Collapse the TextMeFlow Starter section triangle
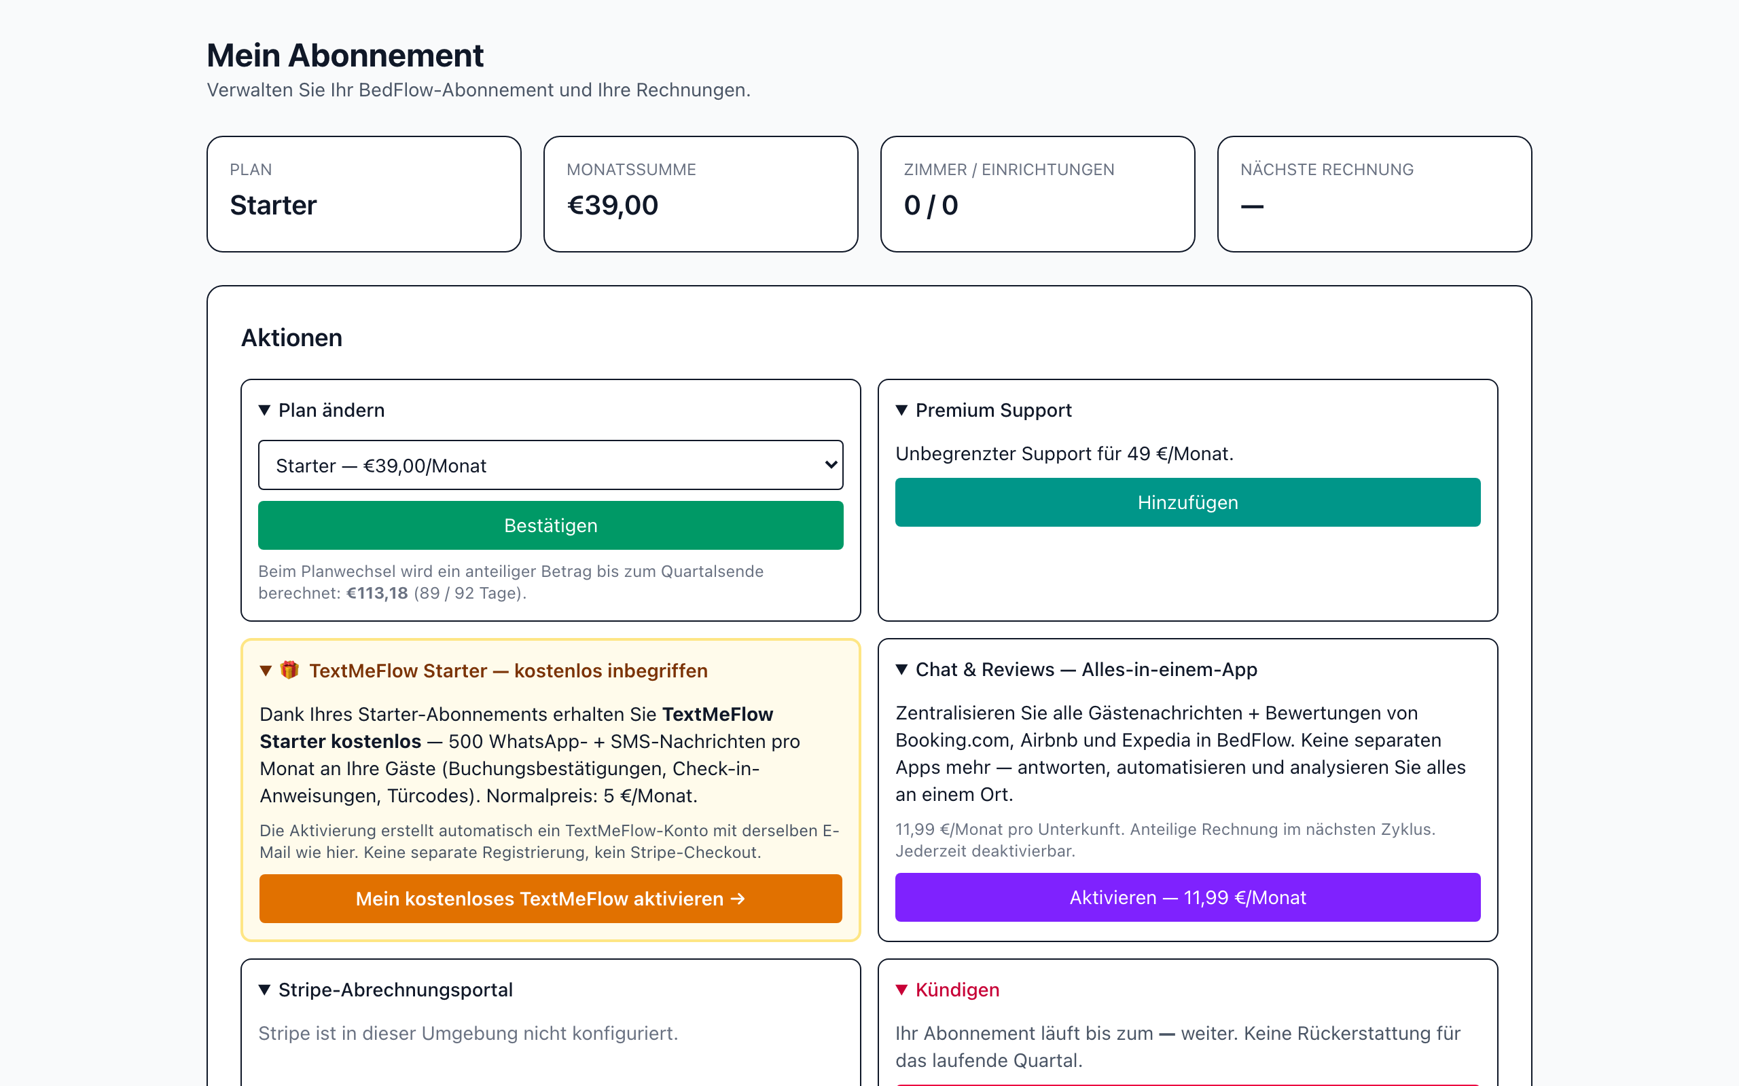The width and height of the screenshot is (1739, 1086). (266, 671)
